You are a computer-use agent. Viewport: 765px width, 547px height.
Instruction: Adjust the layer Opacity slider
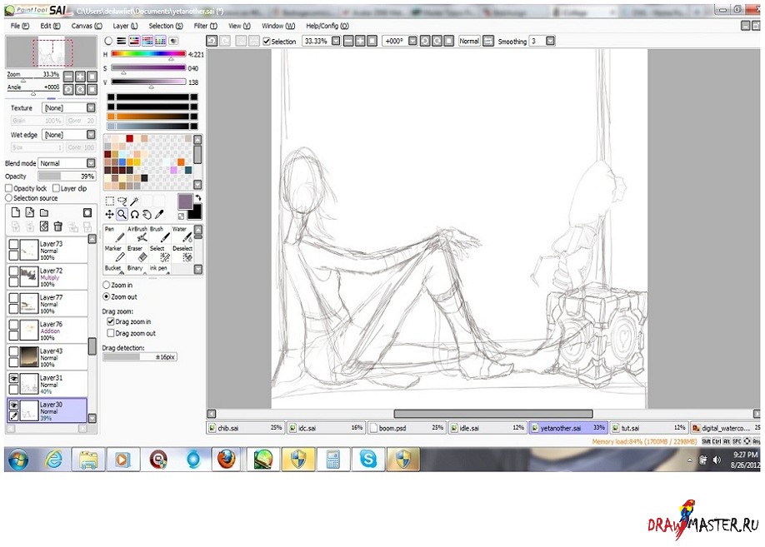coord(67,176)
